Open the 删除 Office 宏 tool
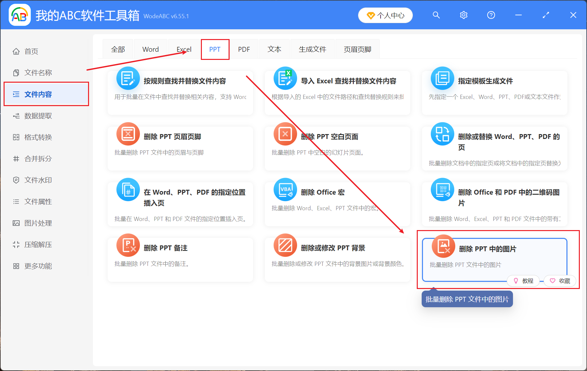The image size is (587, 371). (x=337, y=203)
